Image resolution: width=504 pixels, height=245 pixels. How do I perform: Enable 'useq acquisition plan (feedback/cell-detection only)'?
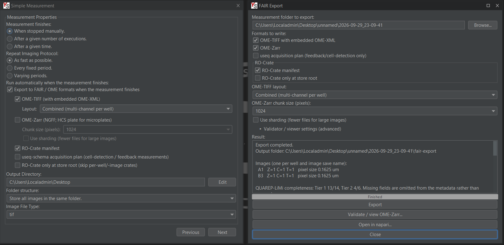click(x=256, y=56)
